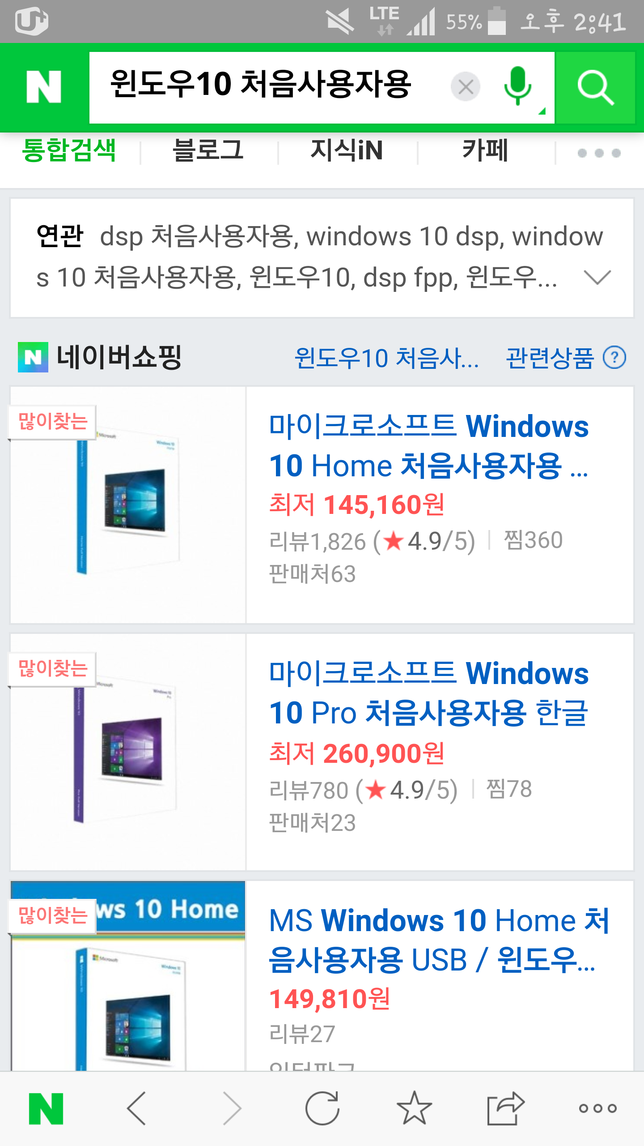
Task: Open bottom bar more options menu
Action: point(598,1108)
